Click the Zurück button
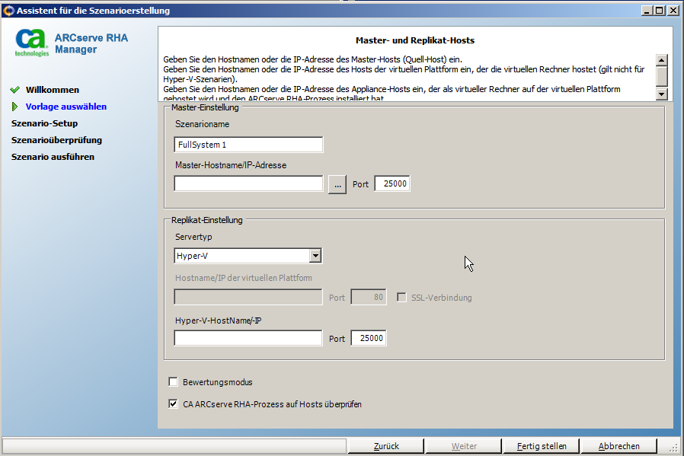The height and width of the screenshot is (456, 684). pos(386,446)
